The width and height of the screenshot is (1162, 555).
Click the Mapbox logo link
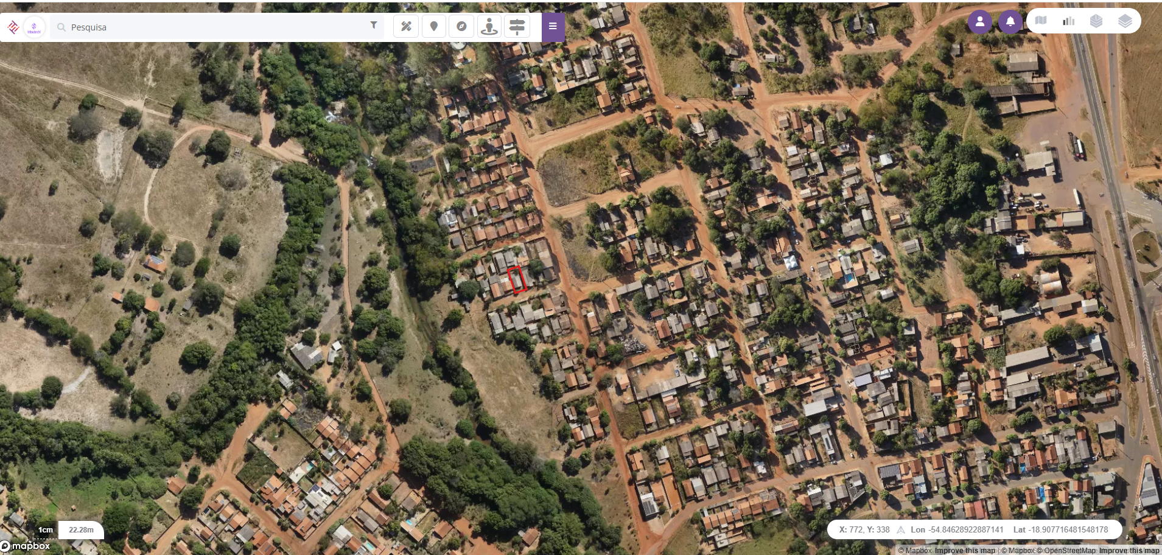click(26, 546)
